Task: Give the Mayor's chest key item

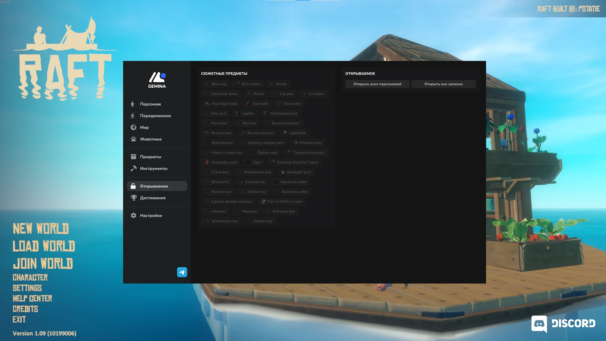Action: pos(223,153)
